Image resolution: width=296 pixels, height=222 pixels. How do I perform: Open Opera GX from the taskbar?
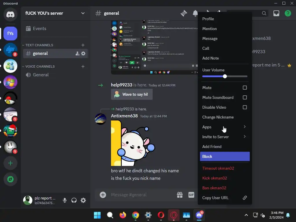point(174,215)
